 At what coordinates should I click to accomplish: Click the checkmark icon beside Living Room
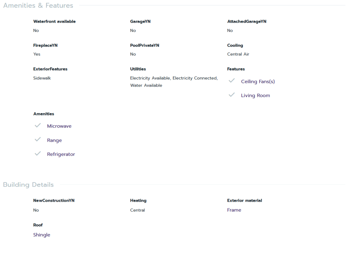[232, 95]
